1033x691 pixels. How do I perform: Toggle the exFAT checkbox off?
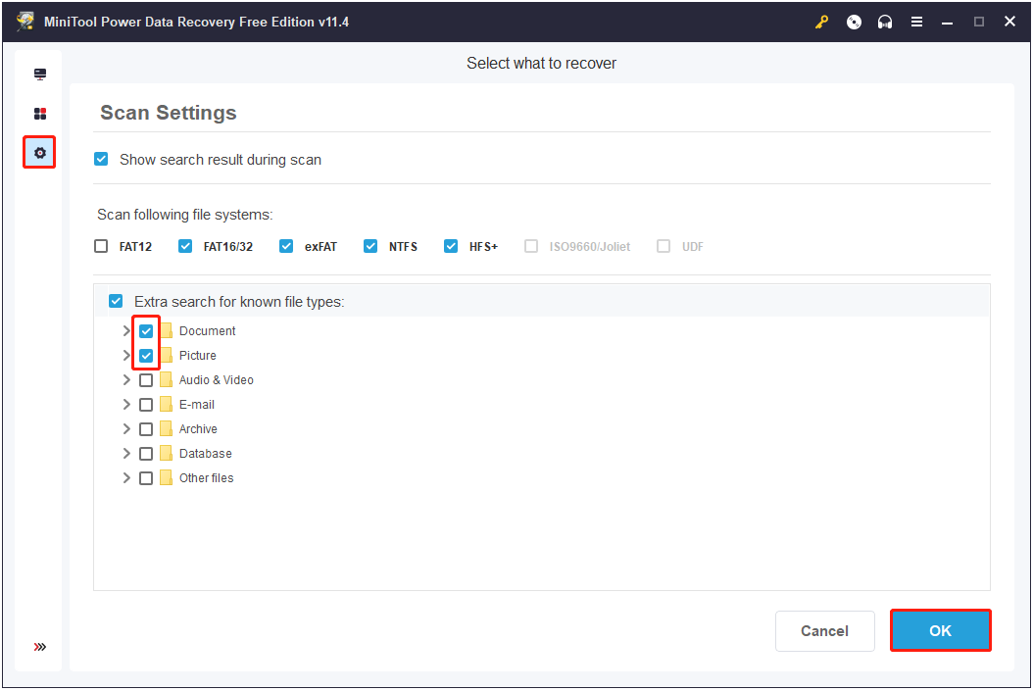[286, 246]
